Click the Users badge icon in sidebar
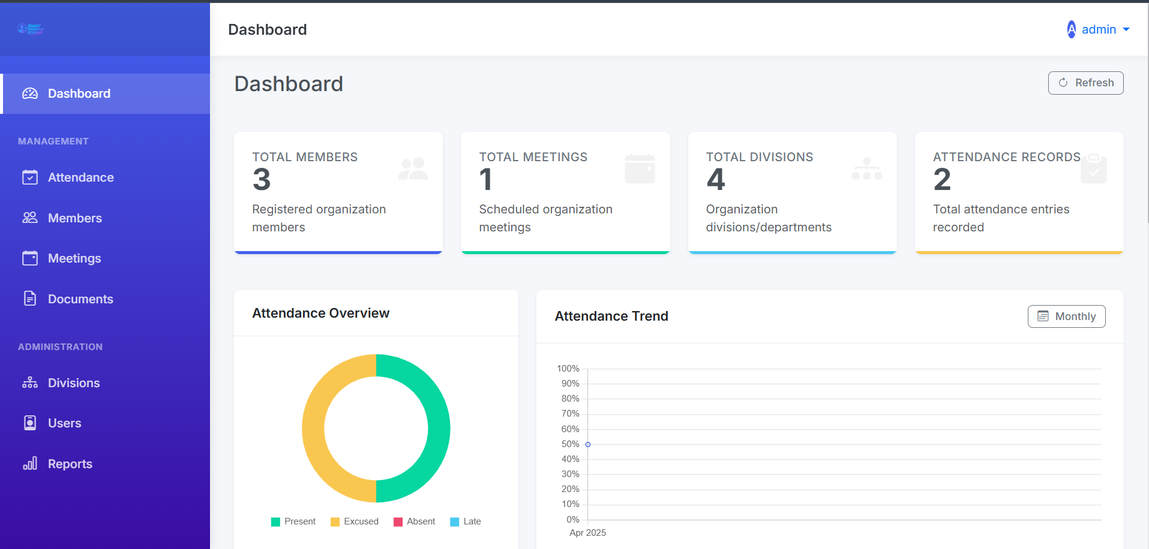Image resolution: width=1149 pixels, height=549 pixels. pyautogui.click(x=29, y=423)
